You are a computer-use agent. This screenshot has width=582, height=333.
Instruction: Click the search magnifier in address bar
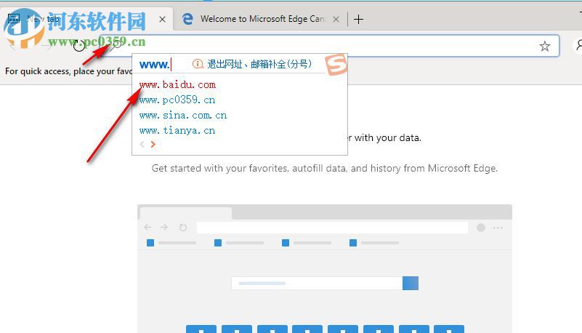pos(116,46)
